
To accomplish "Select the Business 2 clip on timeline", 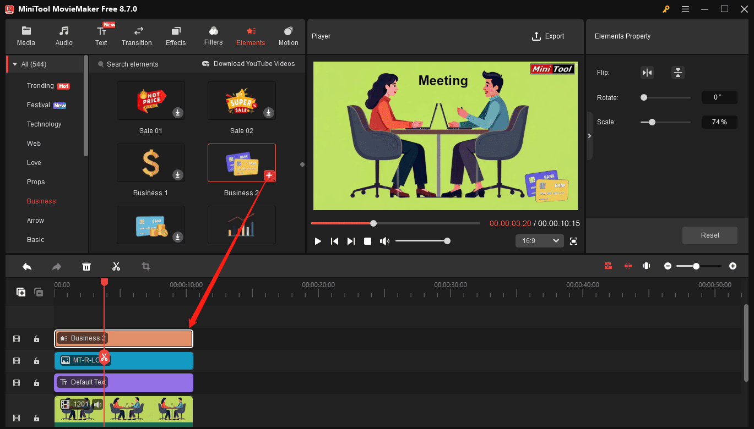I will 123,339.
